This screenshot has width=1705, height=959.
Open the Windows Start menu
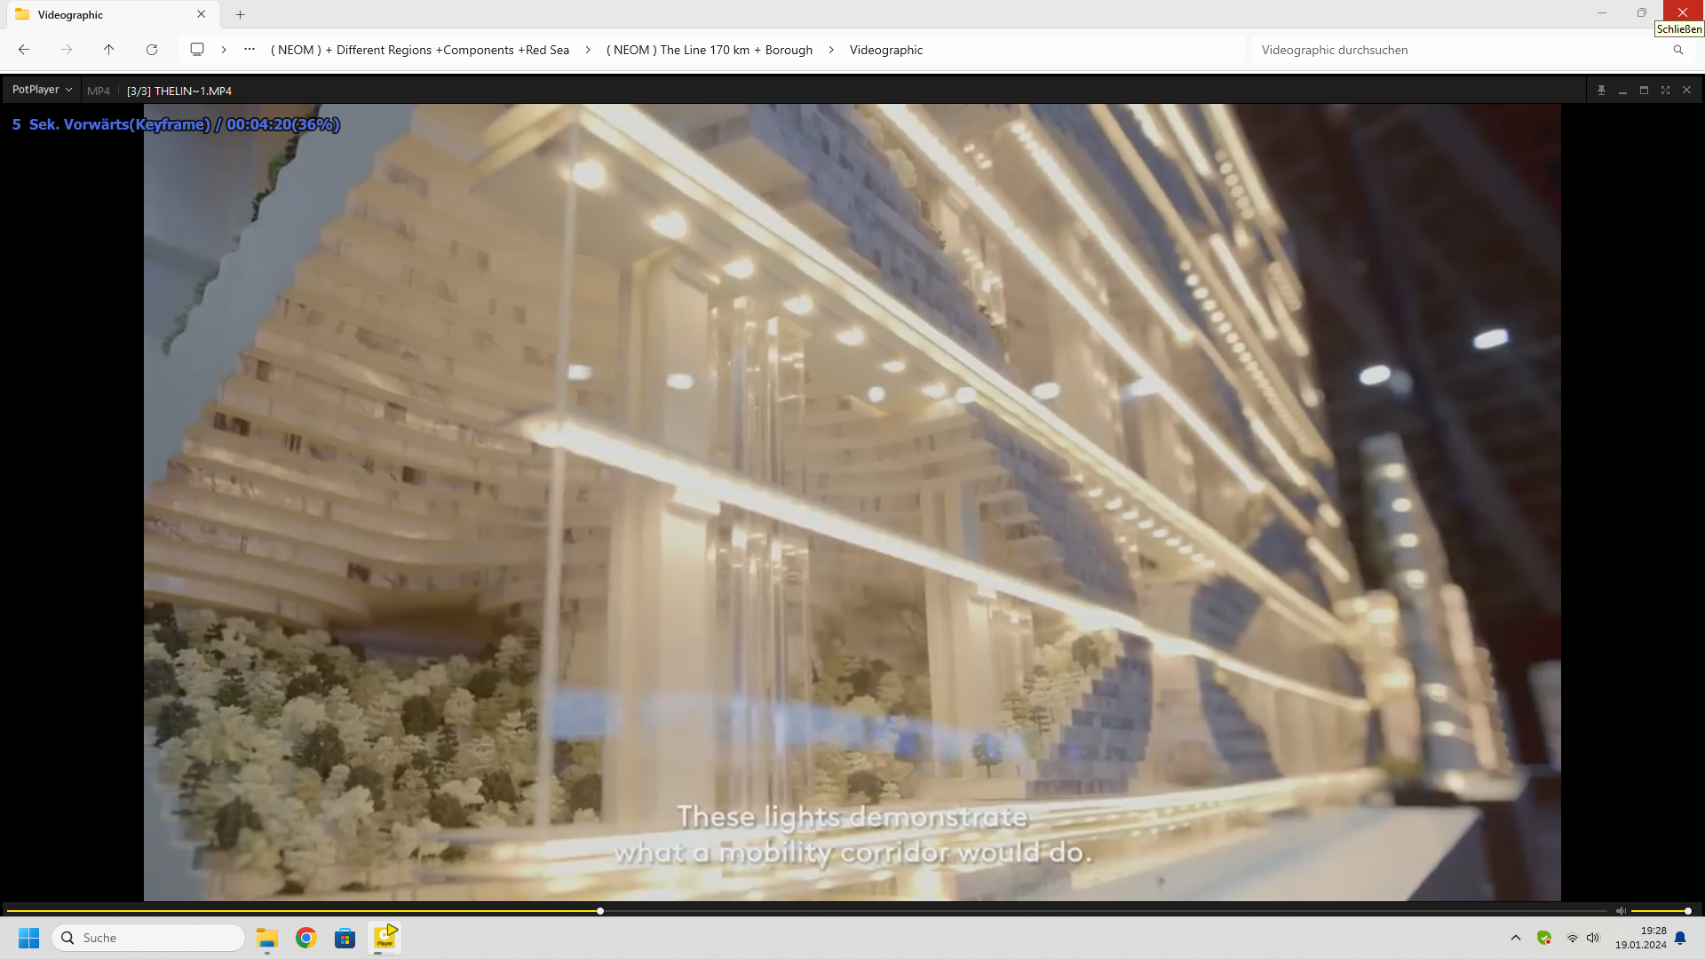coord(29,938)
